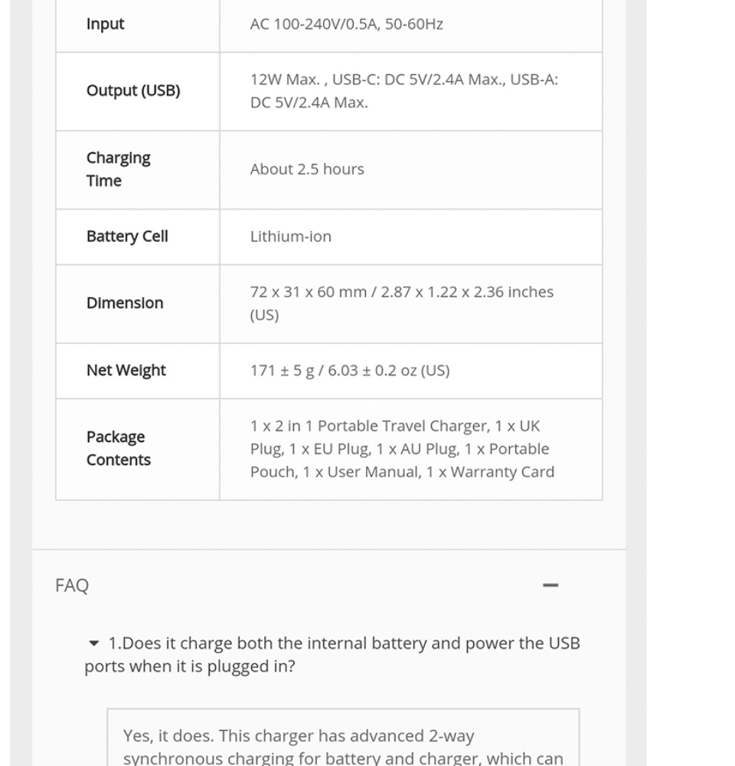Click the FAQ section heading
This screenshot has width=735, height=766.
[72, 585]
